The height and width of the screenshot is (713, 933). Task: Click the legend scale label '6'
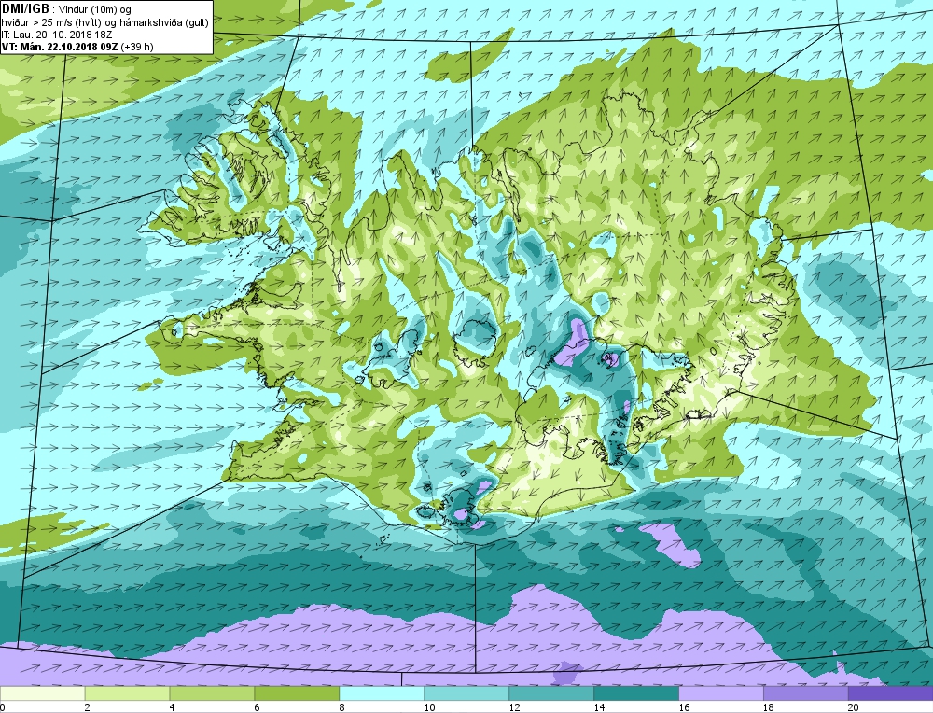(x=258, y=707)
